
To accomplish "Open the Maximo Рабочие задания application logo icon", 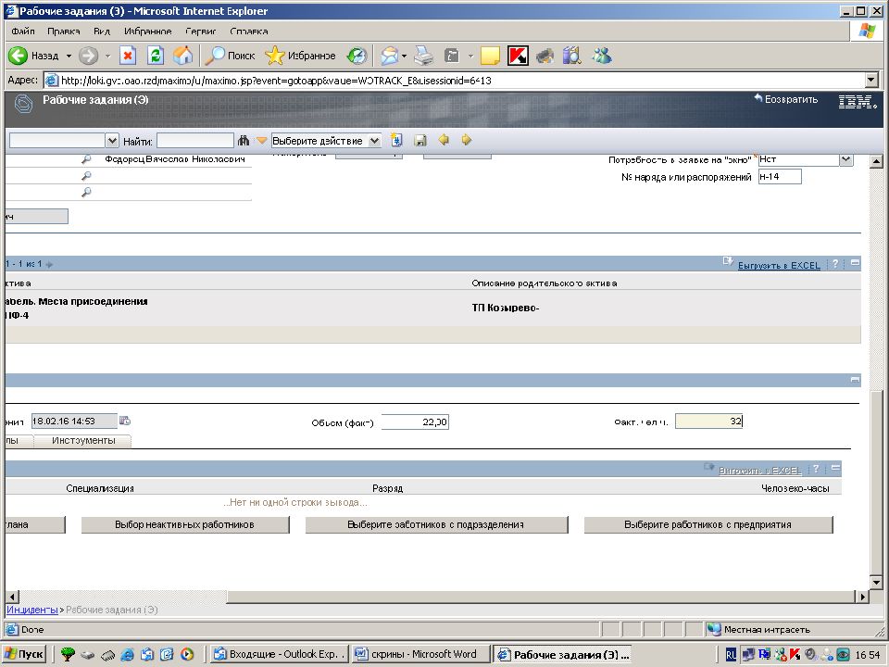I will point(22,104).
